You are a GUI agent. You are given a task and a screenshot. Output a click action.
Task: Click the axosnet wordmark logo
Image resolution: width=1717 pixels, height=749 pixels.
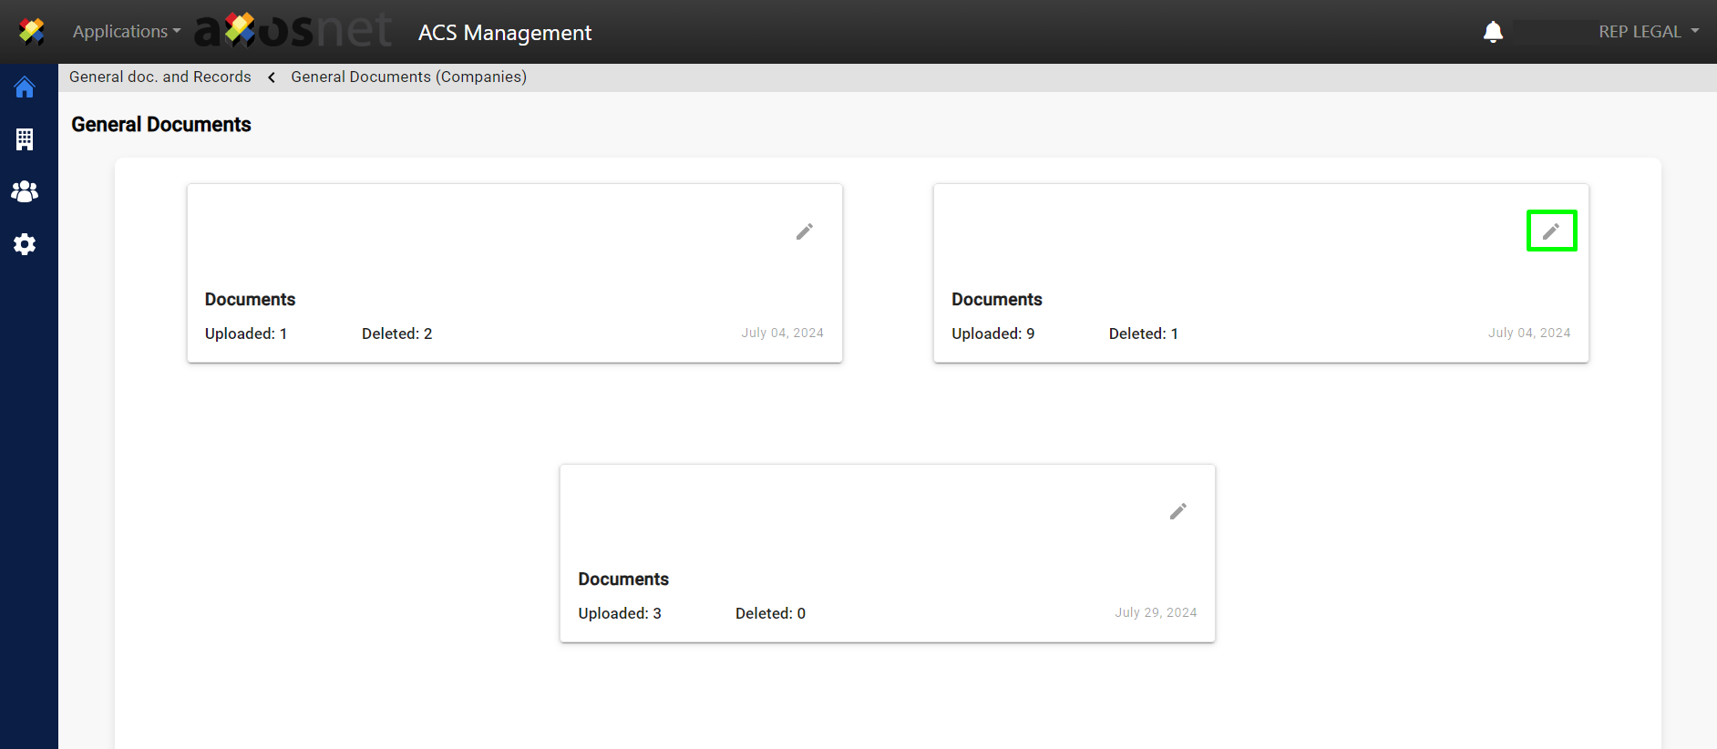pyautogui.click(x=293, y=31)
